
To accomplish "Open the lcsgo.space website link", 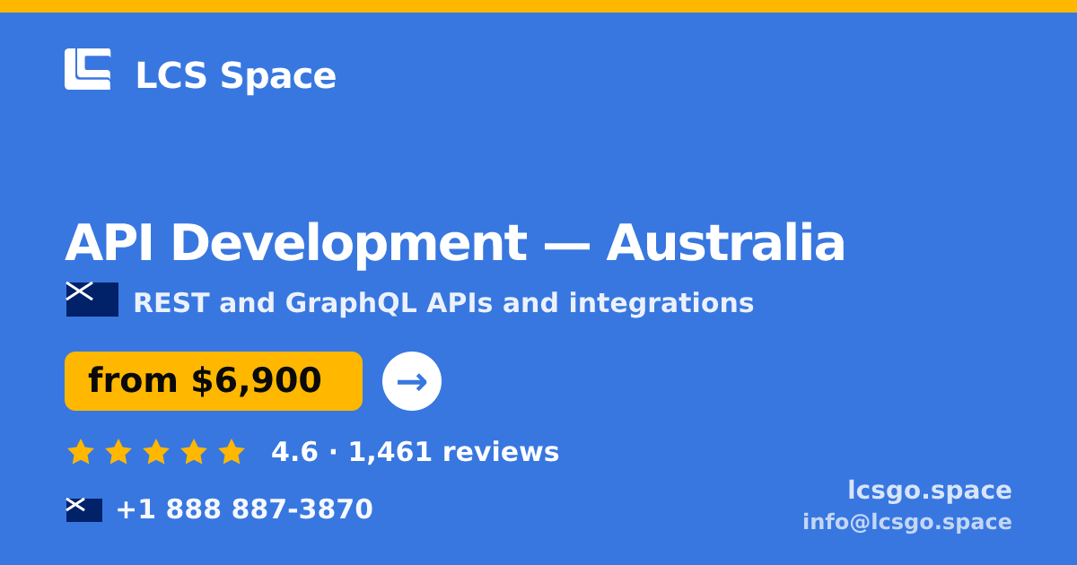I will tap(930, 491).
